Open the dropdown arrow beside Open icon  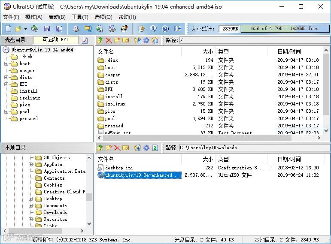point(25,29)
